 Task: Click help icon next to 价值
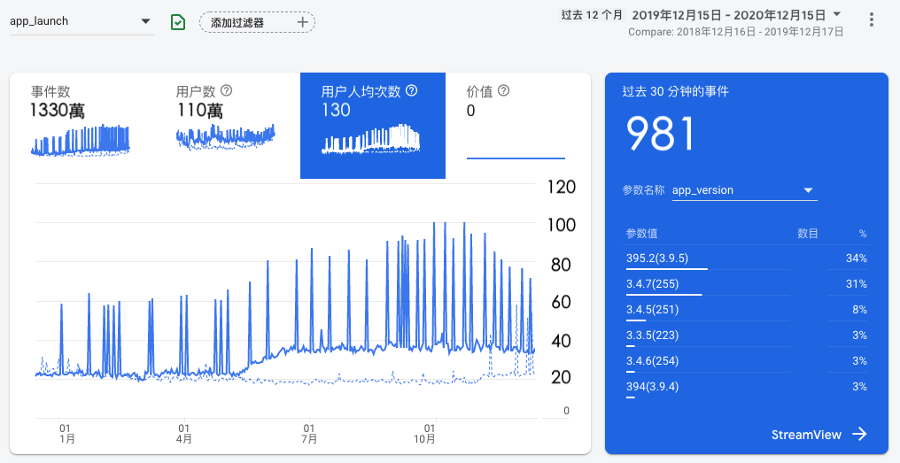tap(504, 90)
